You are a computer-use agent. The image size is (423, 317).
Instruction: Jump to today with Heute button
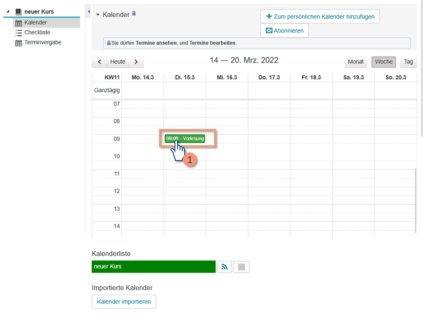(x=118, y=62)
